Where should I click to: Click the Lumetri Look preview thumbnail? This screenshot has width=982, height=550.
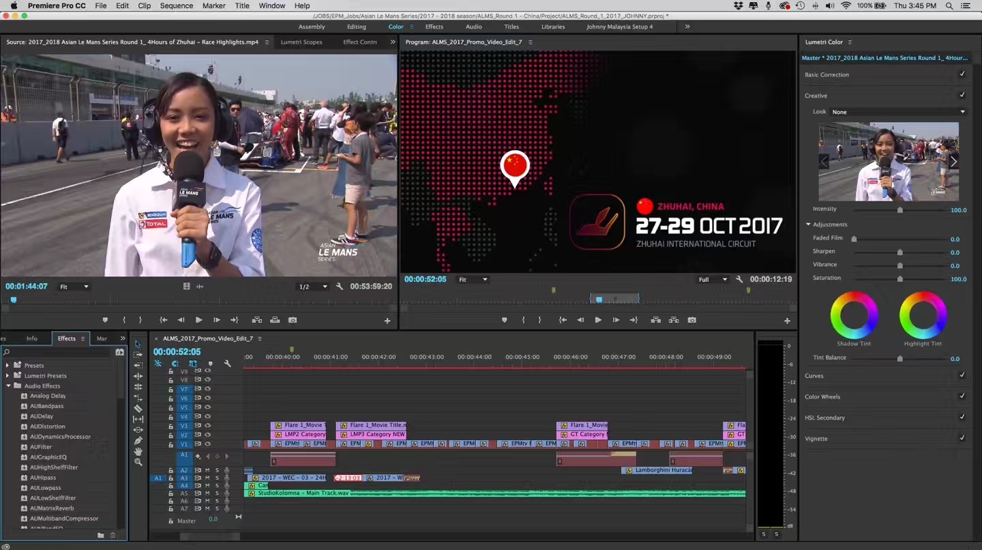889,162
